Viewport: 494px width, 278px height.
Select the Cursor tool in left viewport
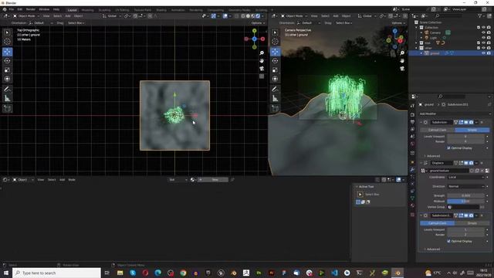tap(7, 41)
